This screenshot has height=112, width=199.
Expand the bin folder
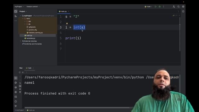[x=25, y=21]
